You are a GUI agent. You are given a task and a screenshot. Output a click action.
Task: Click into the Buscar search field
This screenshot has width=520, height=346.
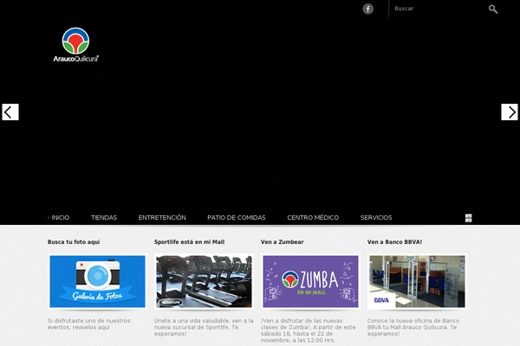433,9
